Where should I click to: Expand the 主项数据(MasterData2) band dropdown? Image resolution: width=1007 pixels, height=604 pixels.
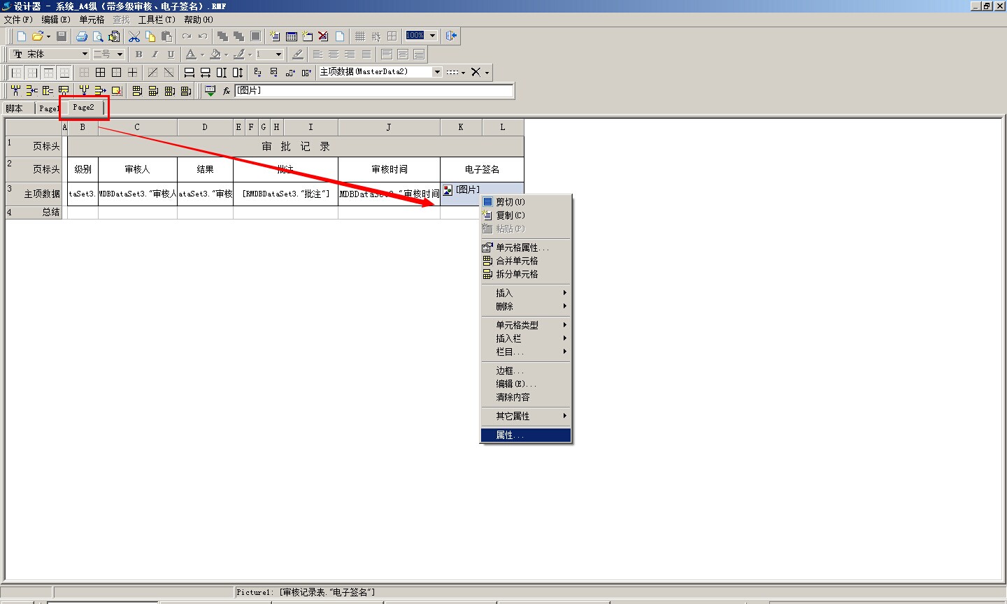(437, 72)
